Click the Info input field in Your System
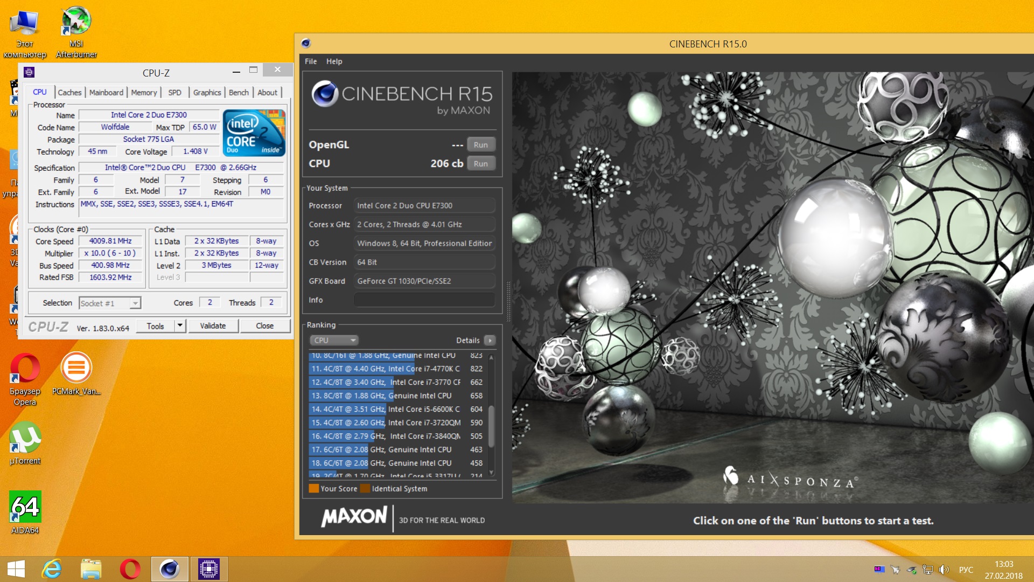Image resolution: width=1034 pixels, height=582 pixels. coord(424,300)
